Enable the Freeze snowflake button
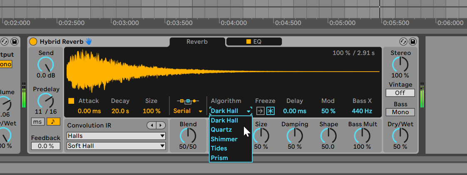 (x=271, y=111)
